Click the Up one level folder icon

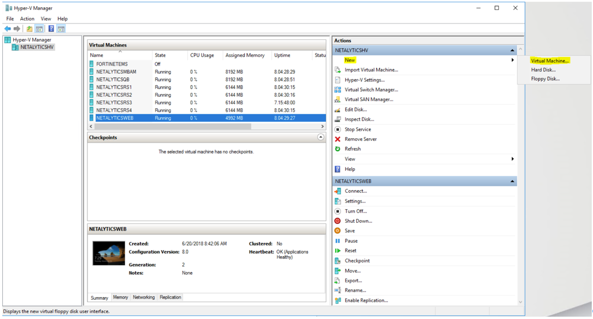30,29
